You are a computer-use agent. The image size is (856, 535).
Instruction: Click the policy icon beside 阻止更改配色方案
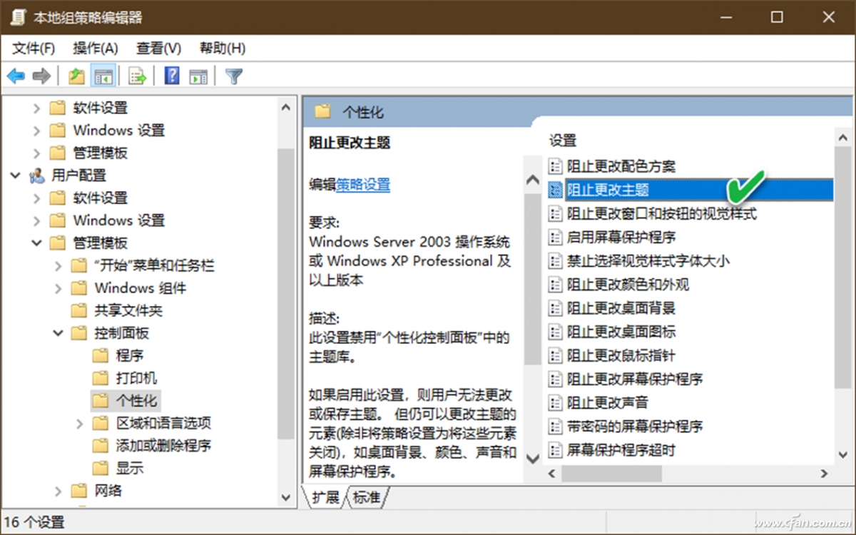click(x=556, y=166)
